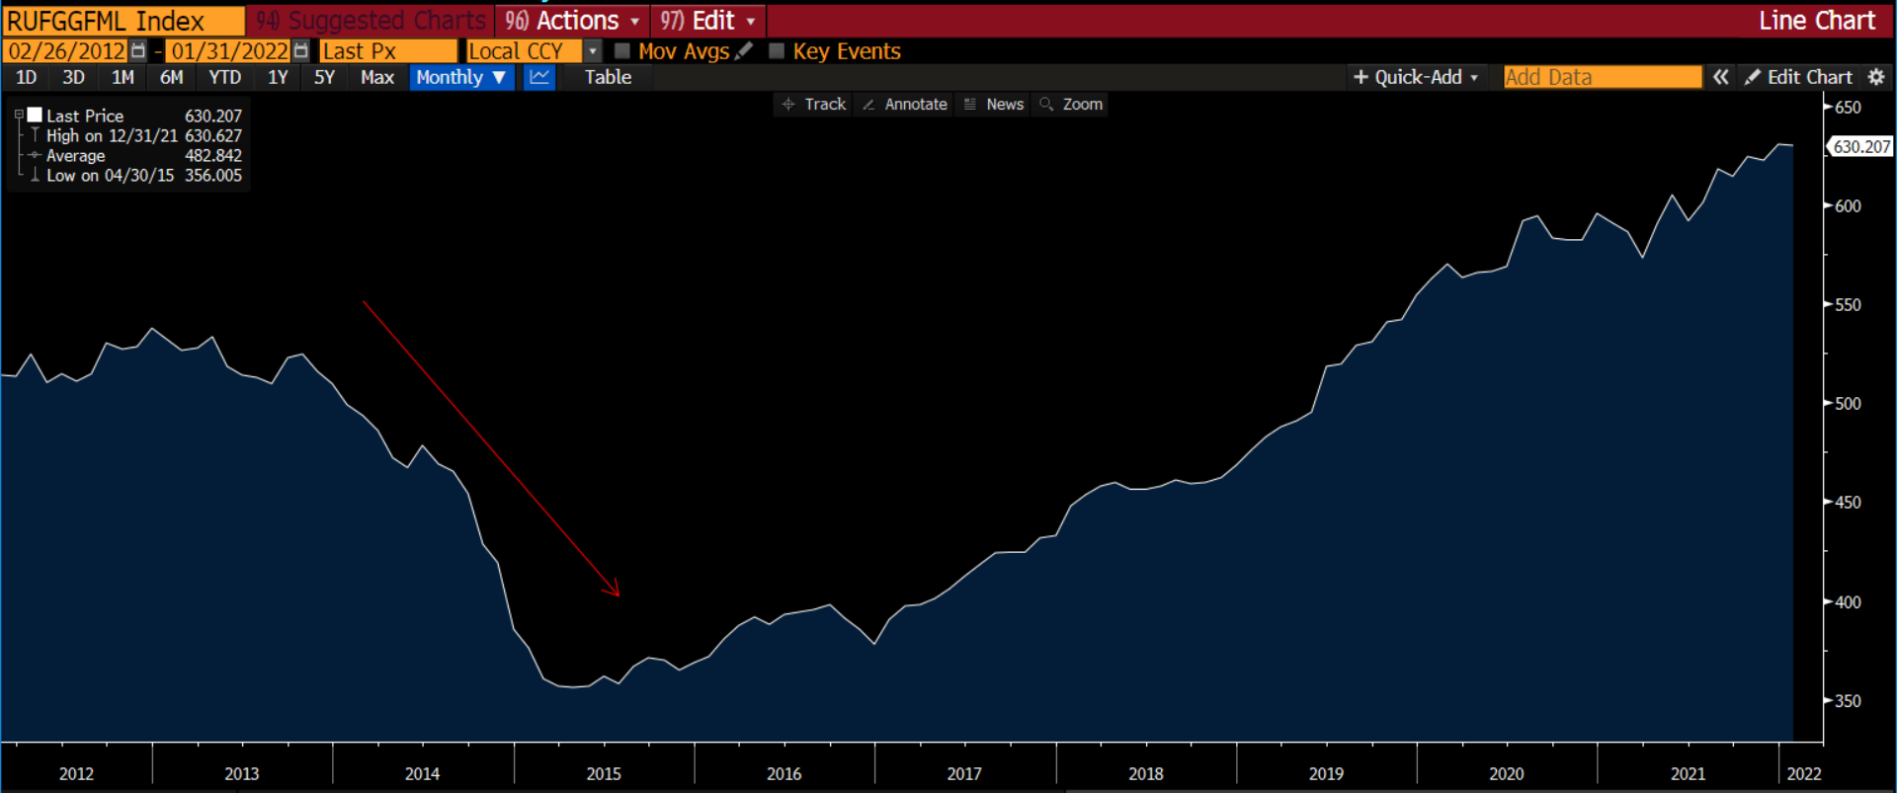Select the line chart view icon
The image size is (1897, 793).
(539, 77)
